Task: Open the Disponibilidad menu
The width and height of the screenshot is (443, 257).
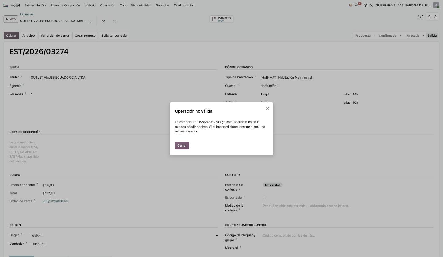Action: pos(141,6)
